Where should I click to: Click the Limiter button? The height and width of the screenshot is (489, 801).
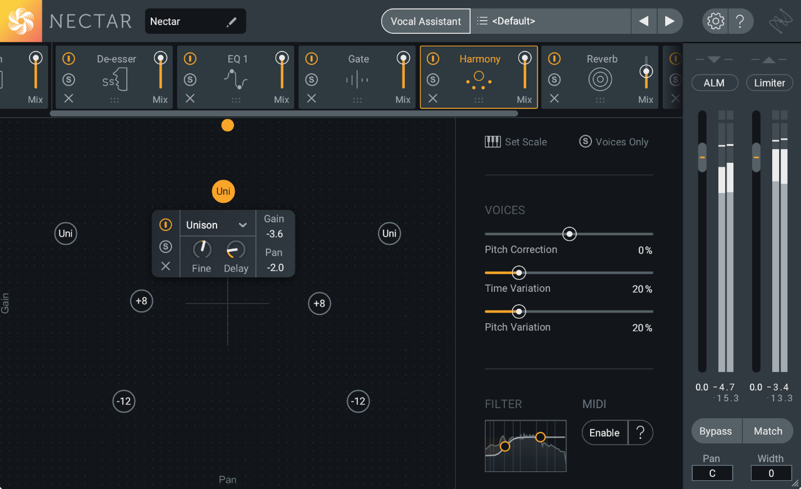coord(769,83)
